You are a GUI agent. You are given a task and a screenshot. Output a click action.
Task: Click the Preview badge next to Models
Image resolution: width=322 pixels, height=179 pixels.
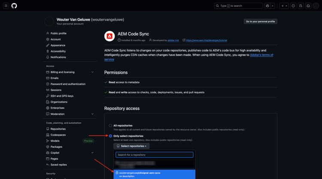point(88,141)
